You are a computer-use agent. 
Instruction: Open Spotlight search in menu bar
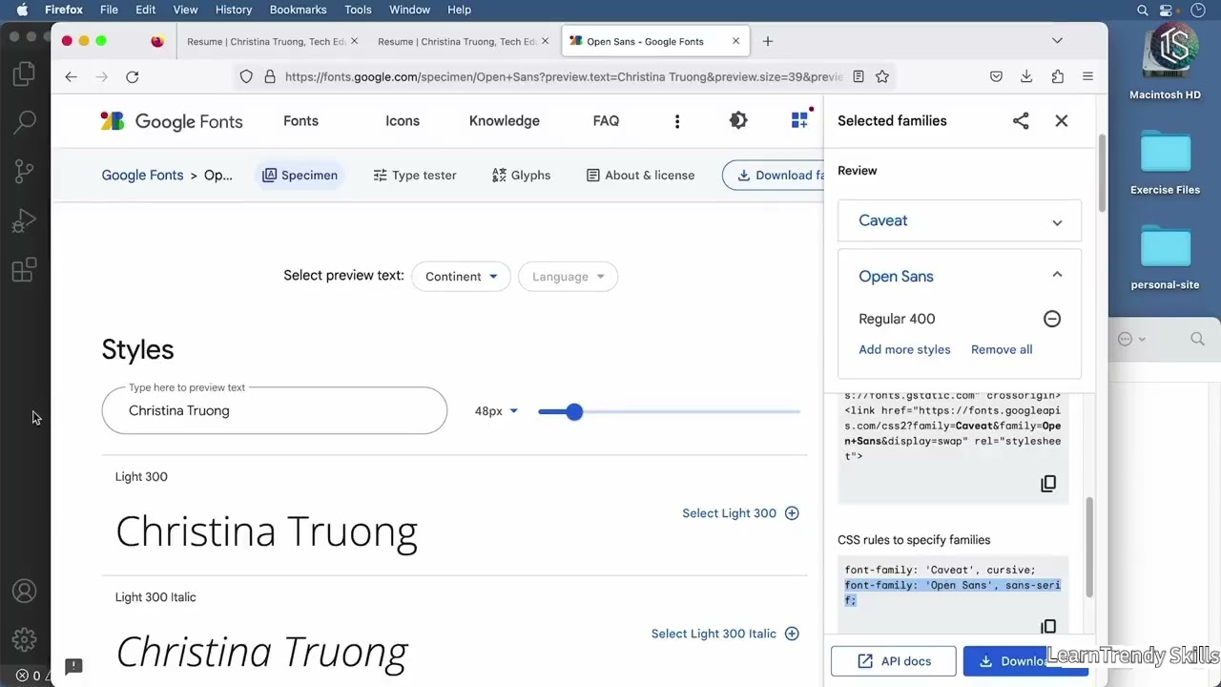(x=1143, y=10)
